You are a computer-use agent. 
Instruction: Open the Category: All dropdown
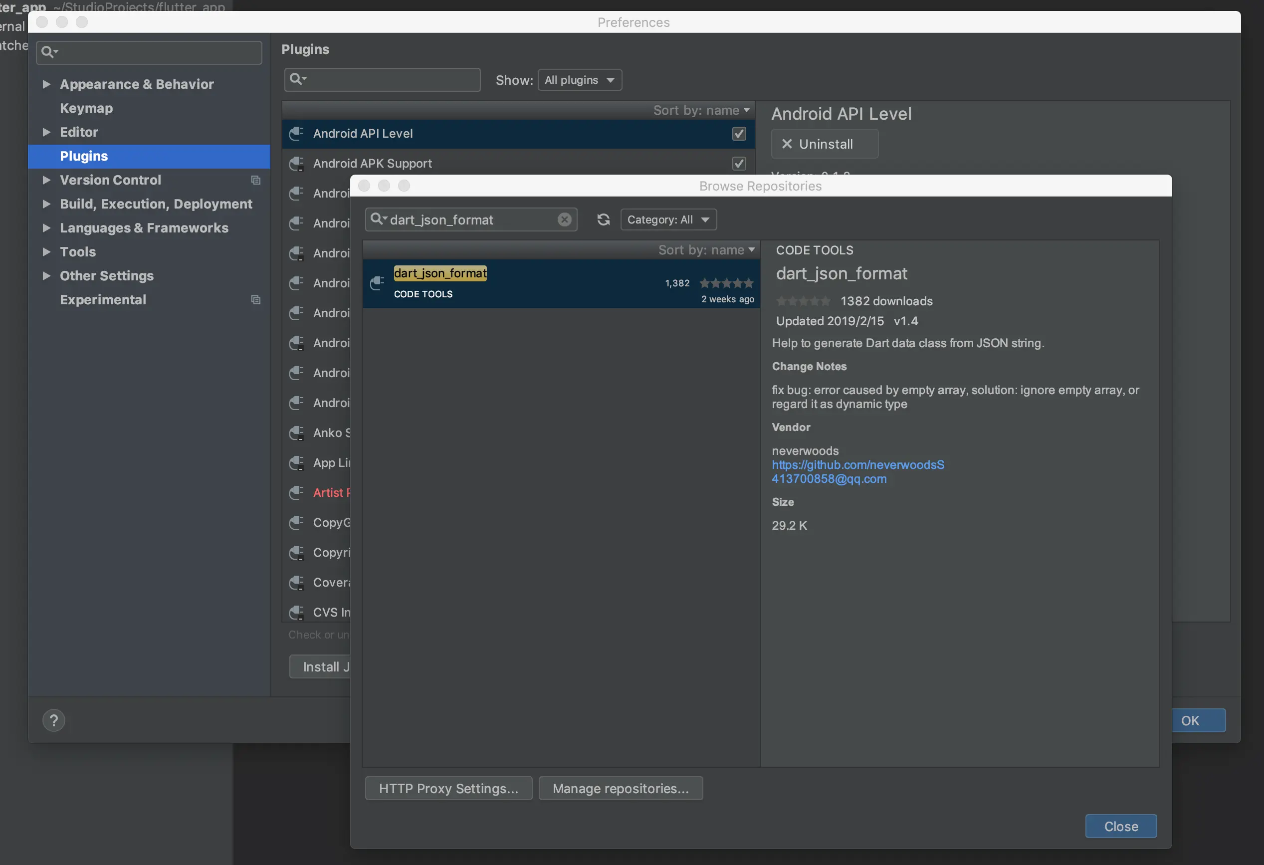point(668,220)
